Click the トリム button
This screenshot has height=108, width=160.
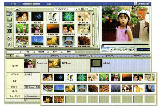pyautogui.click(x=27, y=52)
